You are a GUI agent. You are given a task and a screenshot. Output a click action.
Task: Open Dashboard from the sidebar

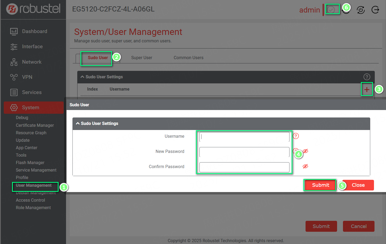tap(34, 31)
